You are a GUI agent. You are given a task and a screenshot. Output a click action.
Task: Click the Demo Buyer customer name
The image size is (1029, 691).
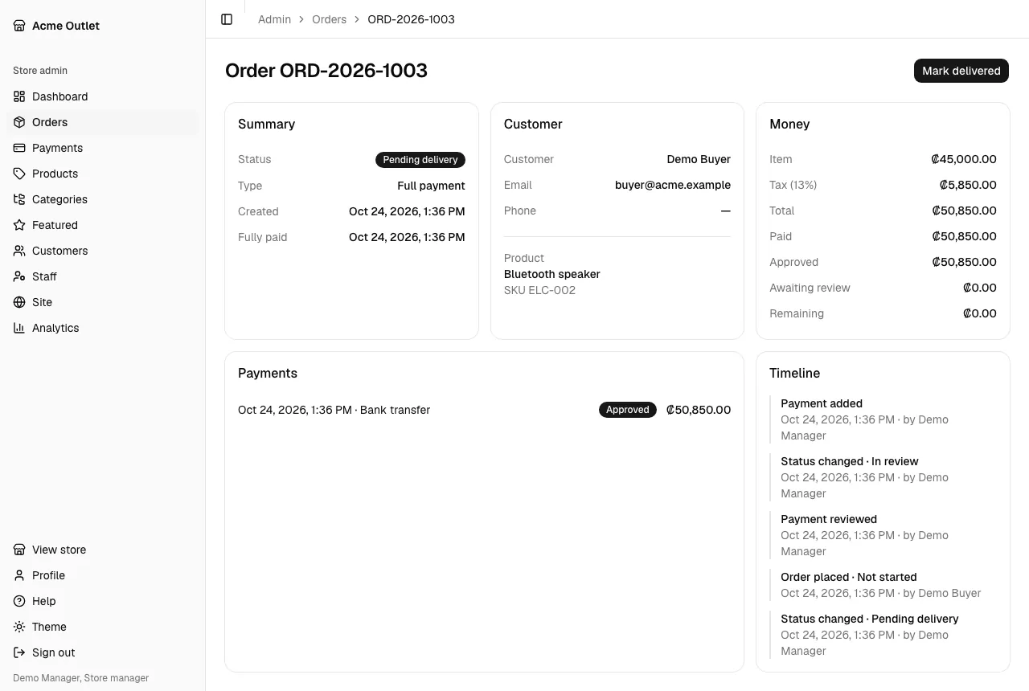[699, 159]
